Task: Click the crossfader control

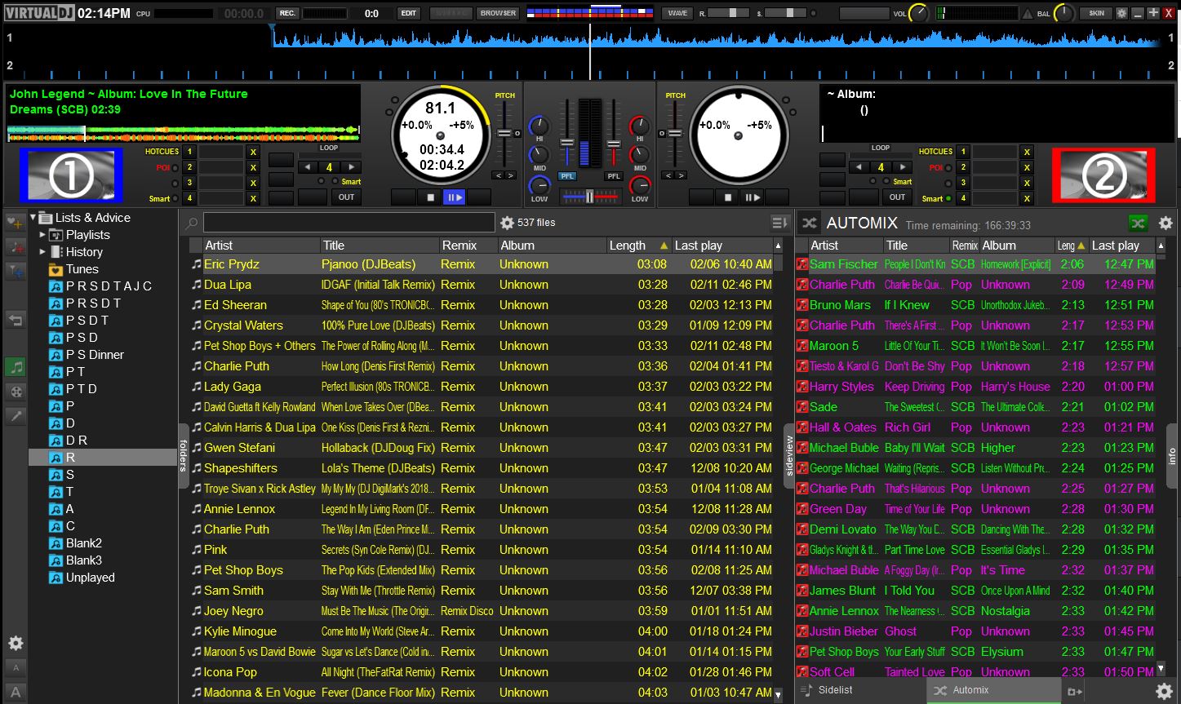Action: 590,197
